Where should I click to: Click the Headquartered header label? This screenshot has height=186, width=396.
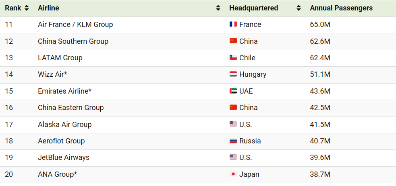(x=253, y=8)
